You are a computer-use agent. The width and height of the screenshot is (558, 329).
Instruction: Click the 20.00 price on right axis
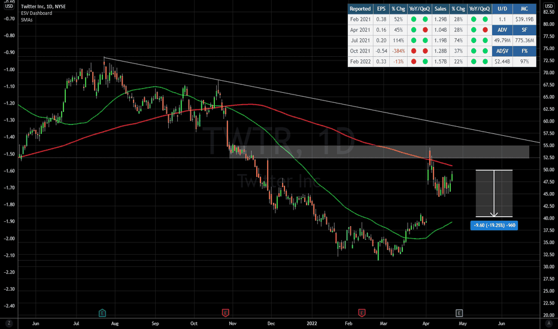(549, 315)
